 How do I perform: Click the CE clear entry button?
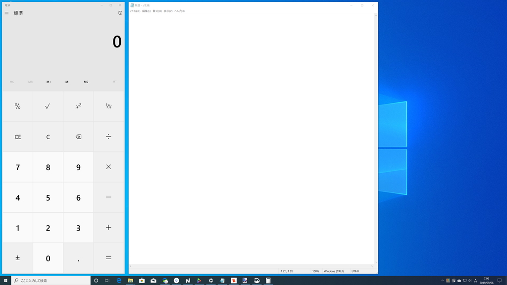click(x=18, y=137)
